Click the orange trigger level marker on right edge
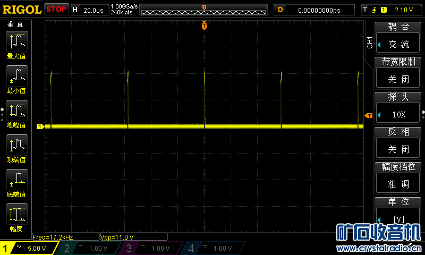The width and height of the screenshot is (425, 255). (369, 115)
